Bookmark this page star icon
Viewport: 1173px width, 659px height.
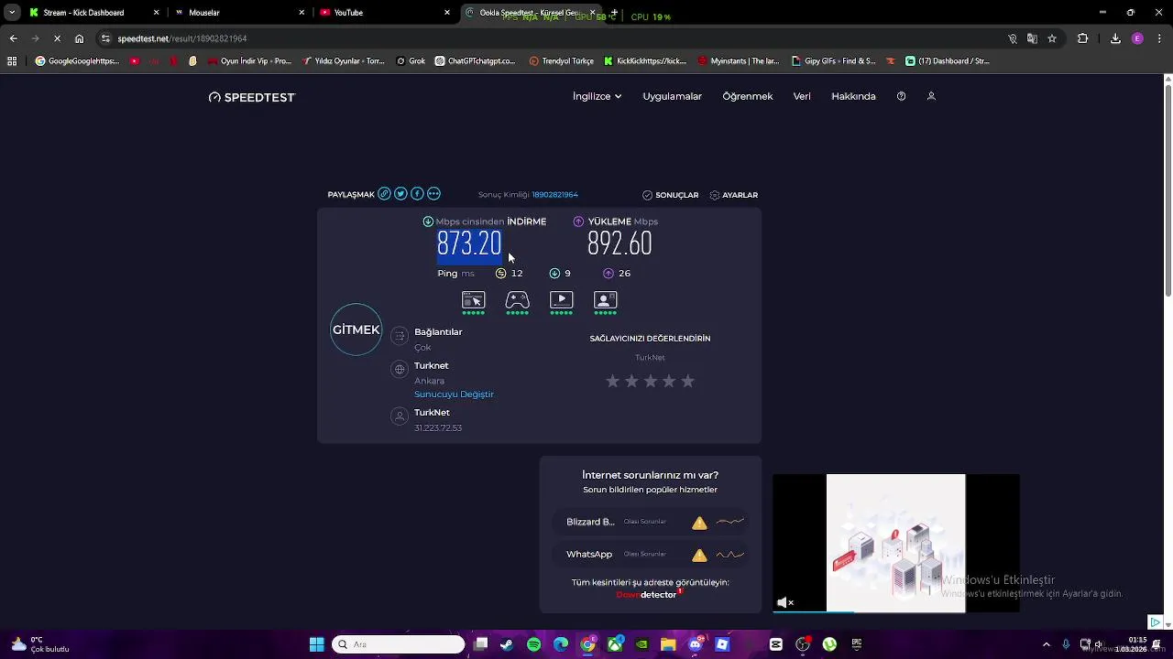pyautogui.click(x=1052, y=38)
